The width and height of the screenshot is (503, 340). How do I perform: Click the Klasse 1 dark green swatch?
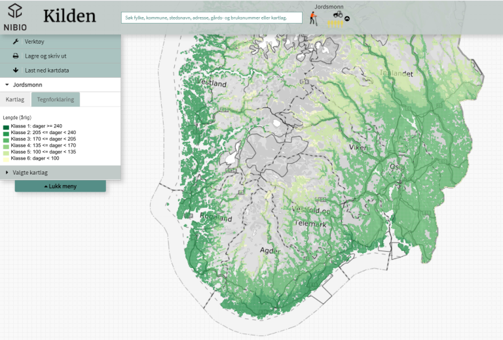(x=6, y=127)
